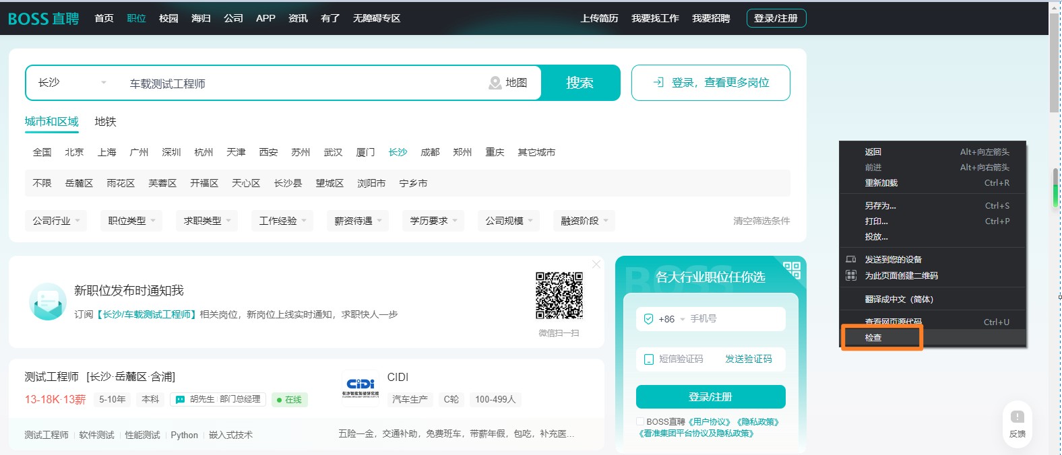Viewport: 1062px width, 455px height.
Task: Open 《看准集团平台协议及隐私政策》 link
Action: tap(696, 433)
